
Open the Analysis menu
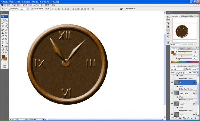tap(36, 5)
